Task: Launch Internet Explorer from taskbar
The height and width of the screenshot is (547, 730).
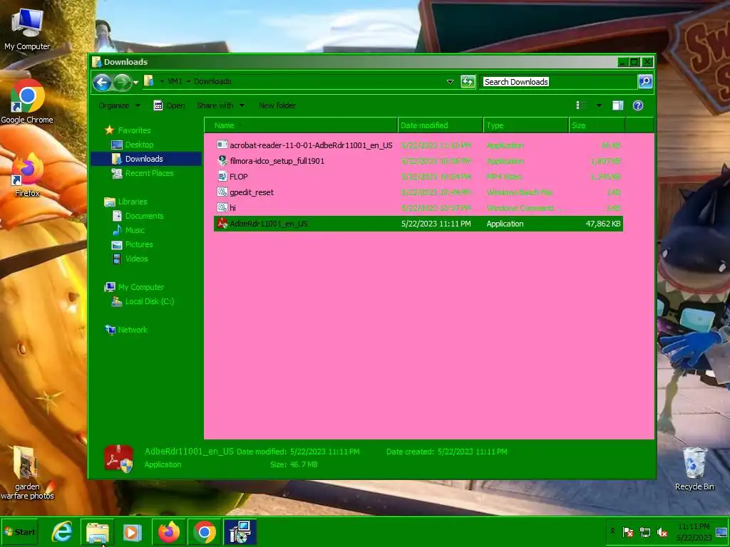Action: 62,532
